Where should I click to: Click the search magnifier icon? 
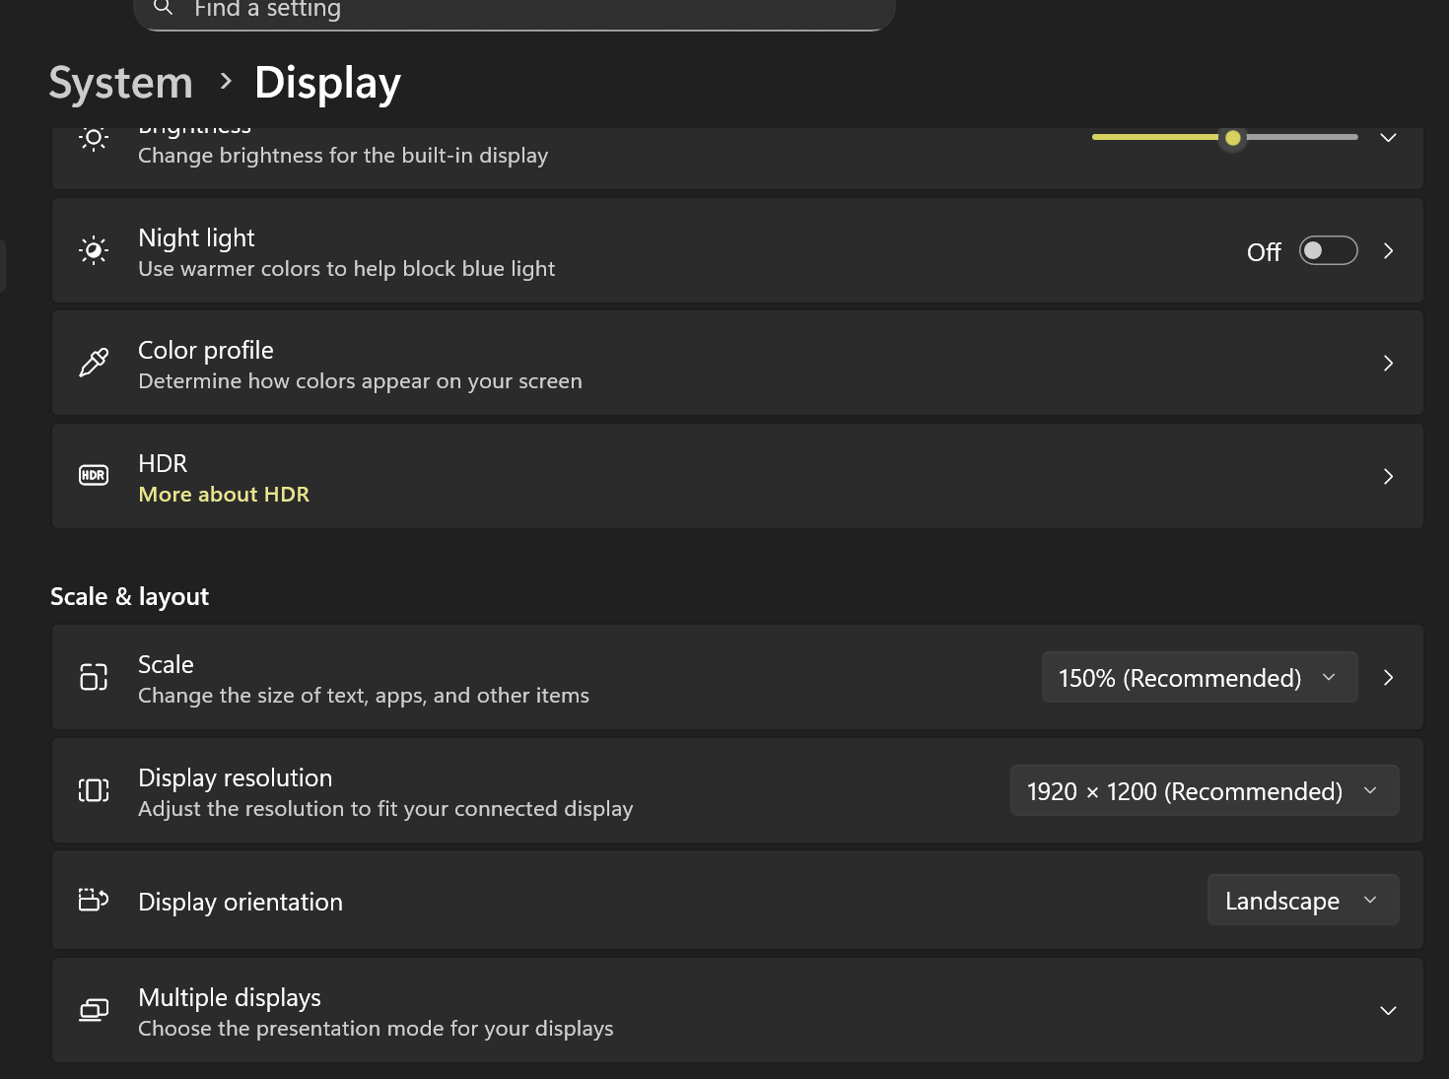[164, 8]
